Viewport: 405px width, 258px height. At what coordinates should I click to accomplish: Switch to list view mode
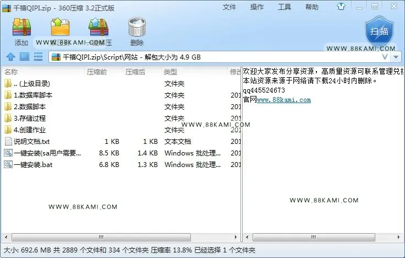(38, 56)
